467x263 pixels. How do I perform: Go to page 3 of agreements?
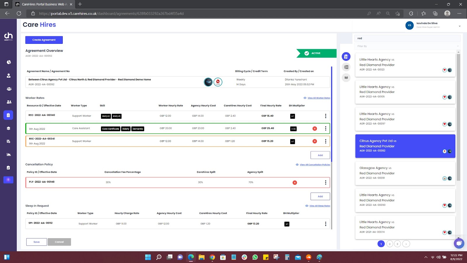coord(398,244)
